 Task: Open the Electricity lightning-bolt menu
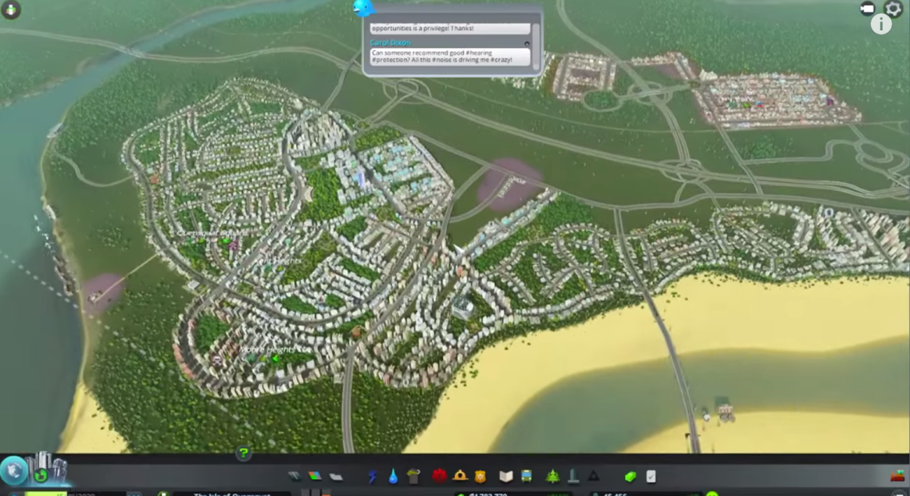point(373,477)
